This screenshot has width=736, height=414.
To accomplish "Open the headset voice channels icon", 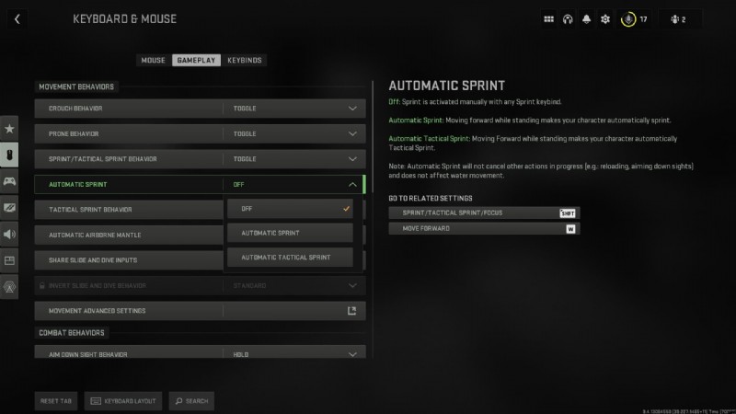I will 568,18.
